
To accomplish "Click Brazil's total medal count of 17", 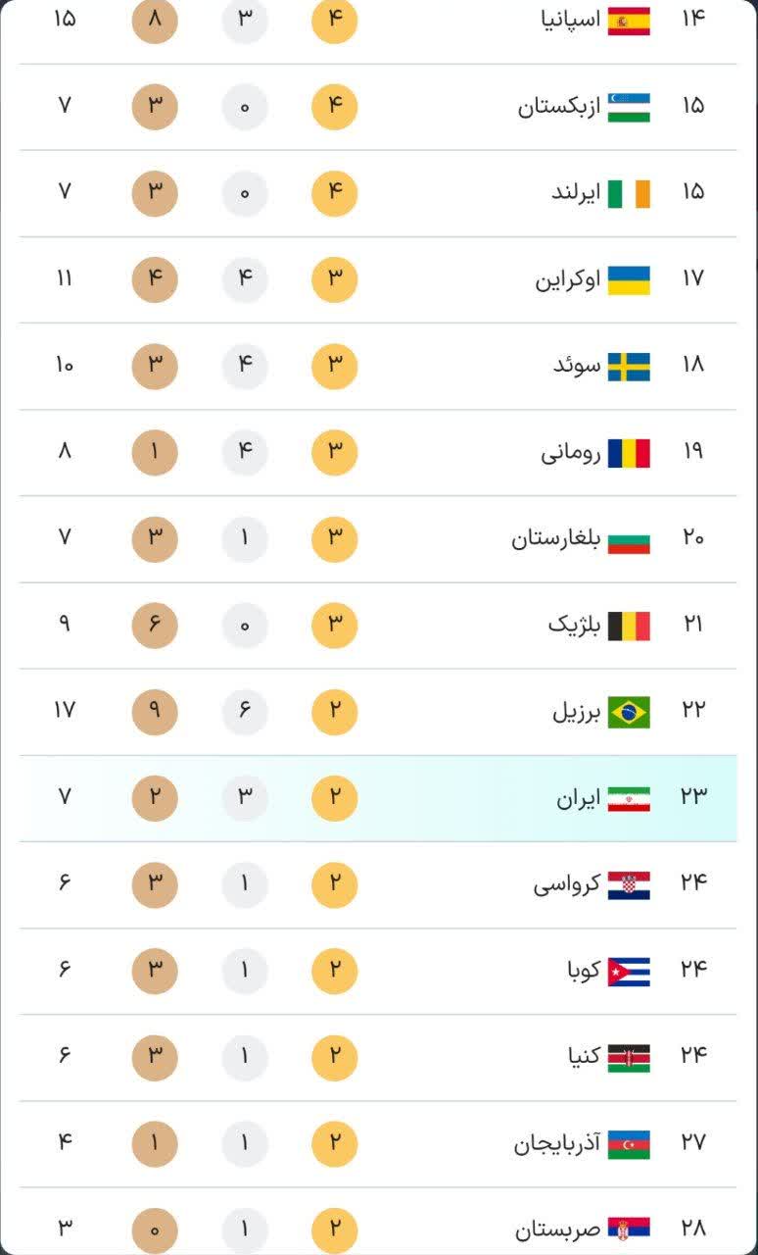I will pos(65,710).
